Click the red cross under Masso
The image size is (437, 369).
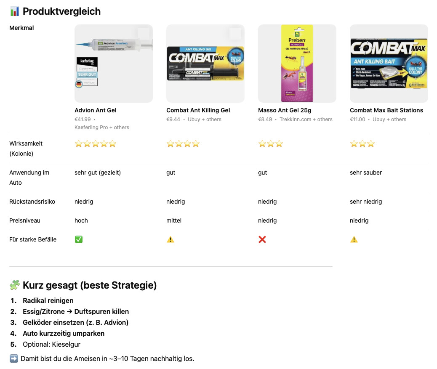pyautogui.click(x=262, y=239)
